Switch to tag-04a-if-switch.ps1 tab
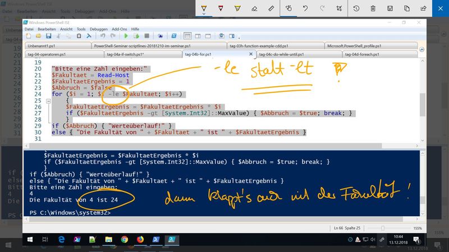449x252 pixels. [143, 54]
